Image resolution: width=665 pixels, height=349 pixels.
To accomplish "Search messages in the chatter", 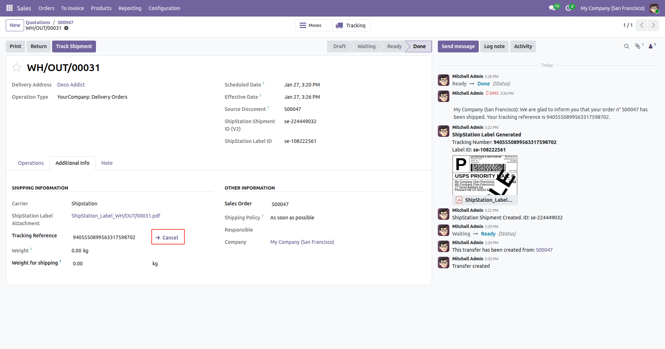I will pos(627,46).
